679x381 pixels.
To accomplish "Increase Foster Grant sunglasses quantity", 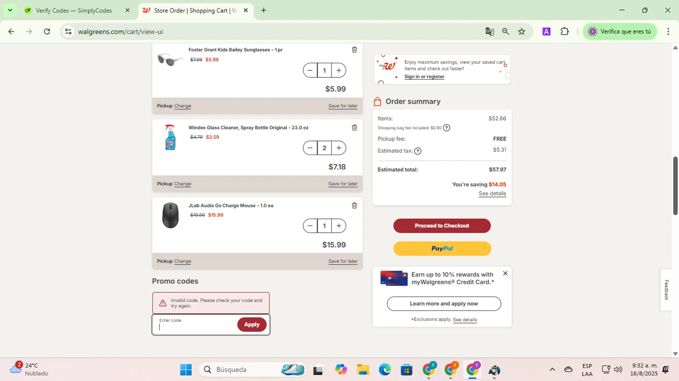I will [339, 71].
